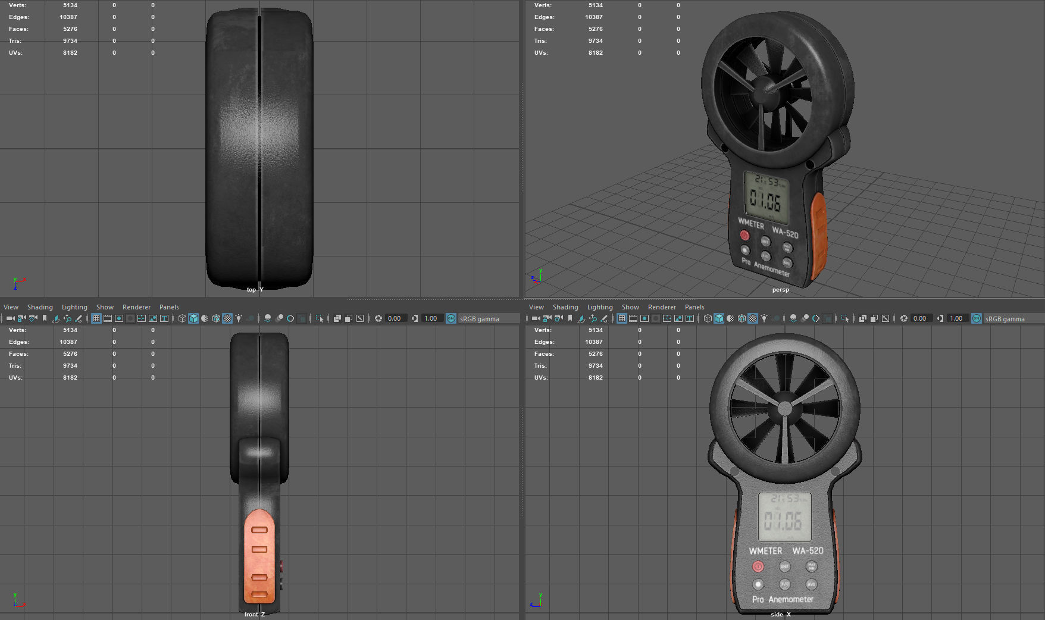The image size is (1045, 620).
Task: Click Smooth Shade All in front -Z panel
Action: click(x=193, y=318)
